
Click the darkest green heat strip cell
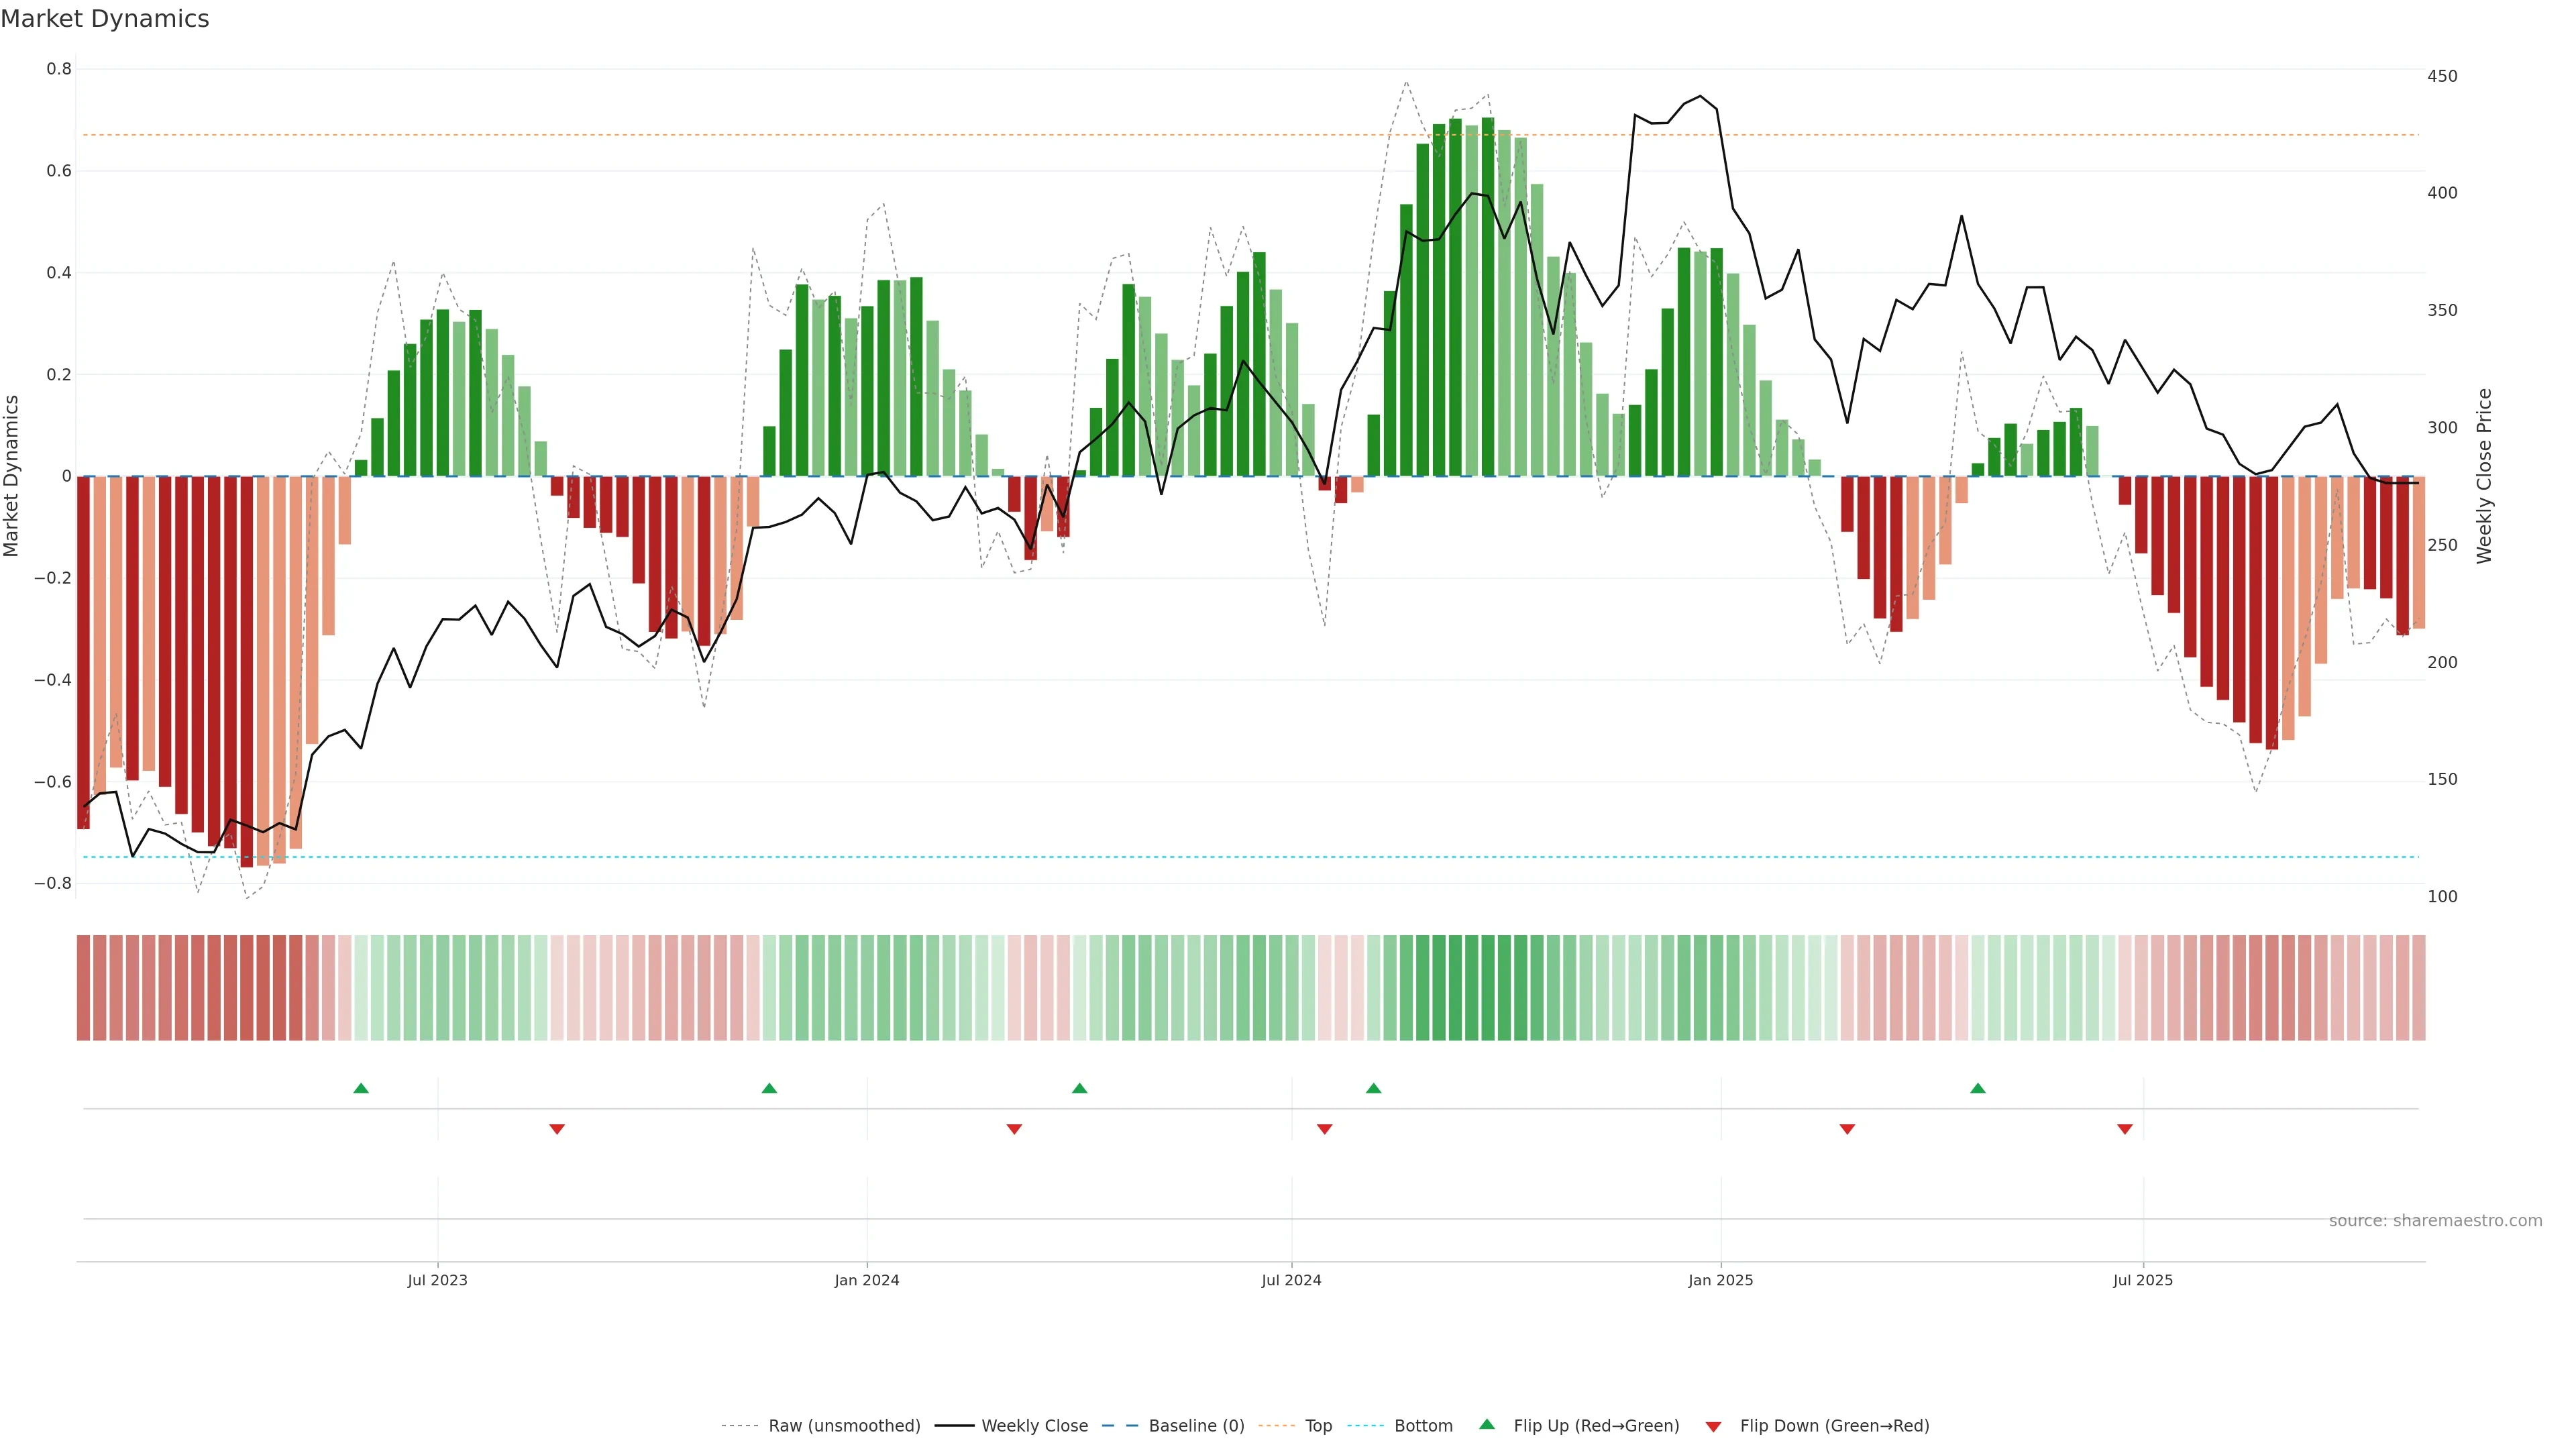click(x=1487, y=987)
